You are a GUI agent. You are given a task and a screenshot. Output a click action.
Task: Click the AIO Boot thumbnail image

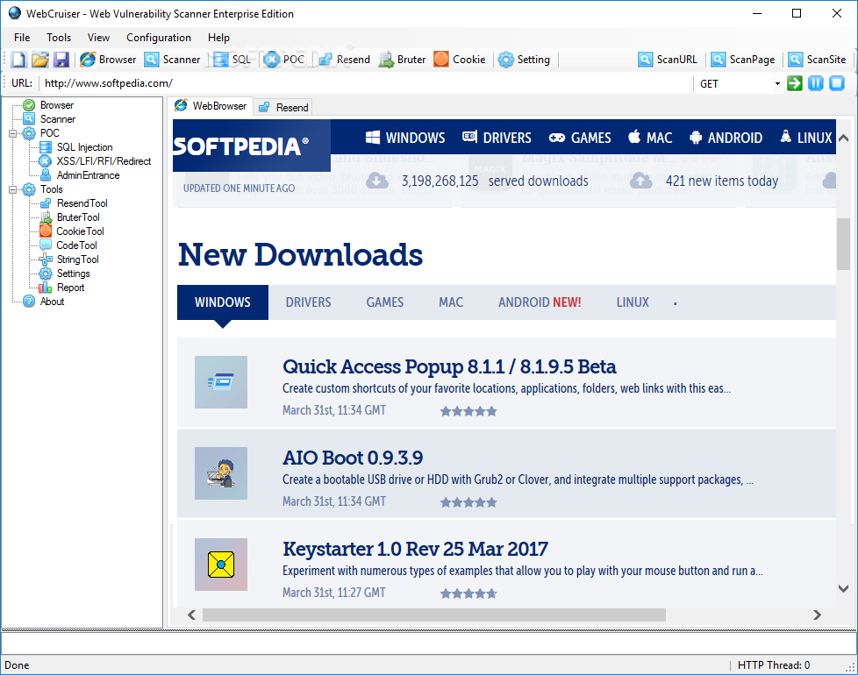click(x=221, y=473)
